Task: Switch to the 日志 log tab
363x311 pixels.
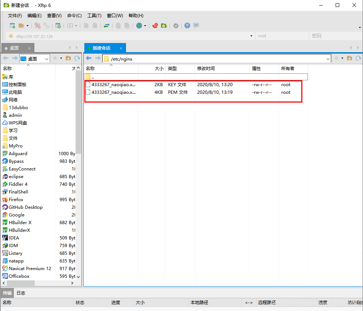Action: [21, 293]
